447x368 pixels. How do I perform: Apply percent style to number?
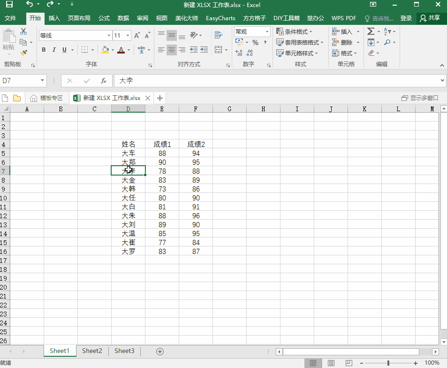tap(256, 43)
